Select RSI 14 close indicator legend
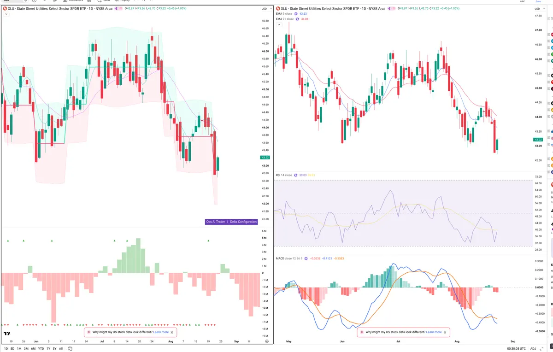 pyautogui.click(x=284, y=175)
